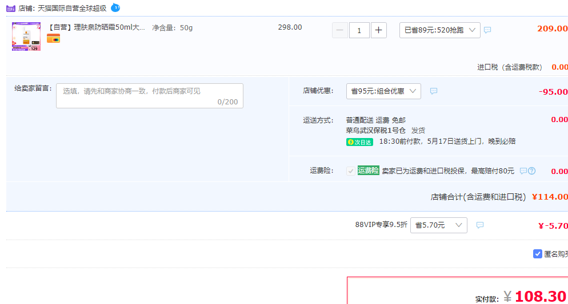568x304 pixels.
Task: Click the net content text 净含量: 50g
Action: pyautogui.click(x=173, y=28)
